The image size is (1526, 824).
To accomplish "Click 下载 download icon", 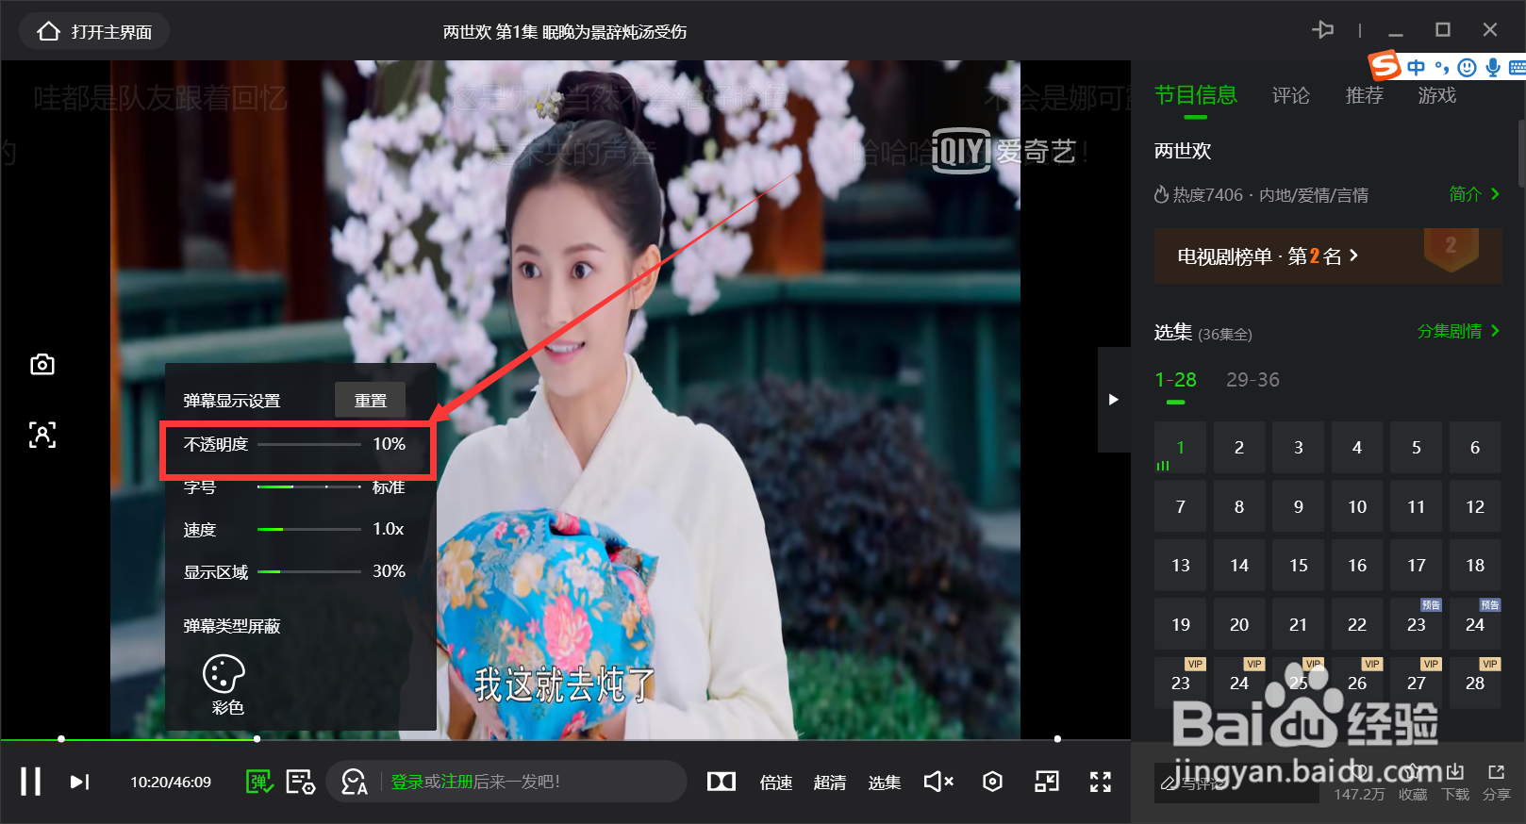I will [1455, 783].
